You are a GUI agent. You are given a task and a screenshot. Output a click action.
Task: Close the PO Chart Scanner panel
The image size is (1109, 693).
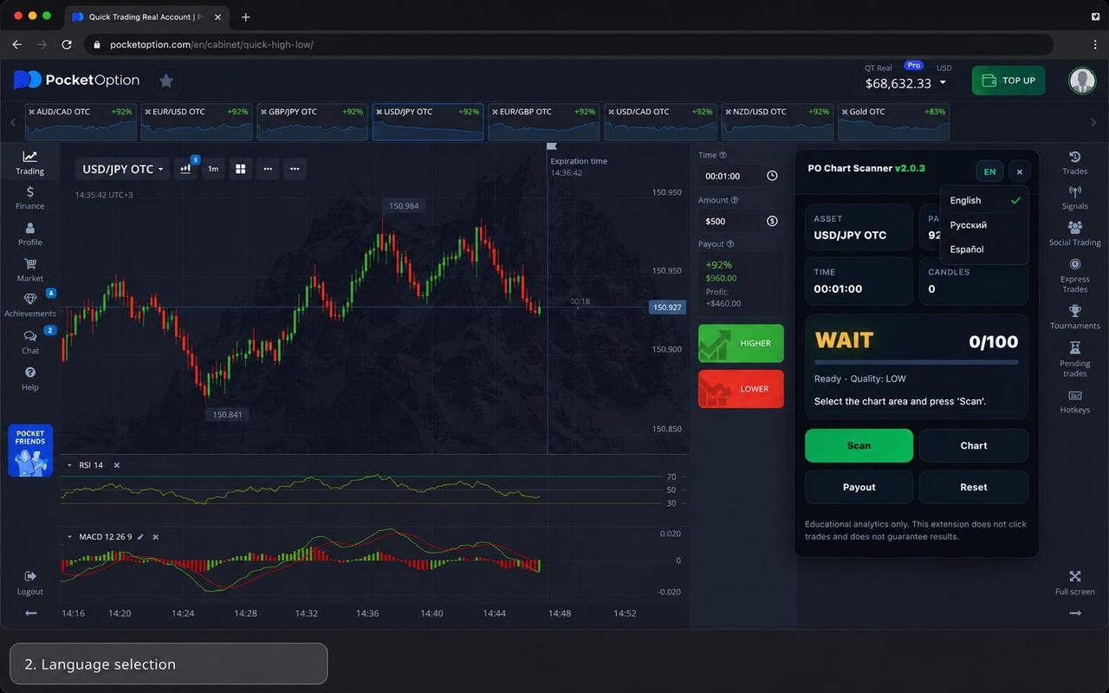pos(1019,172)
